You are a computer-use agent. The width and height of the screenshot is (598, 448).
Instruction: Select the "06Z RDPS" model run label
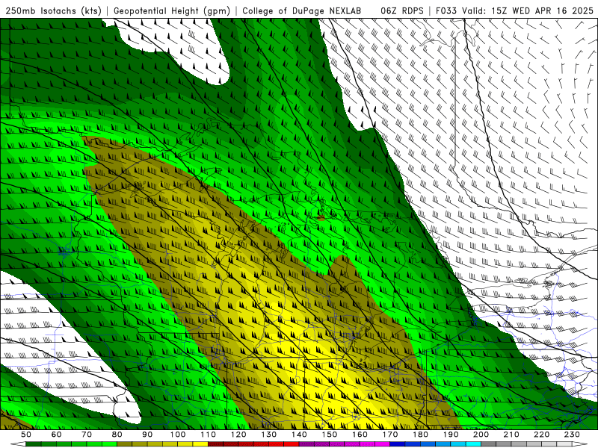402,10
